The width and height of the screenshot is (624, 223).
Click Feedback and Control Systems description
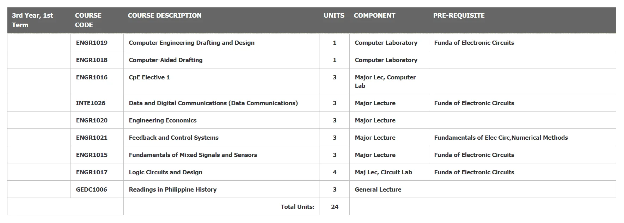[x=173, y=138]
